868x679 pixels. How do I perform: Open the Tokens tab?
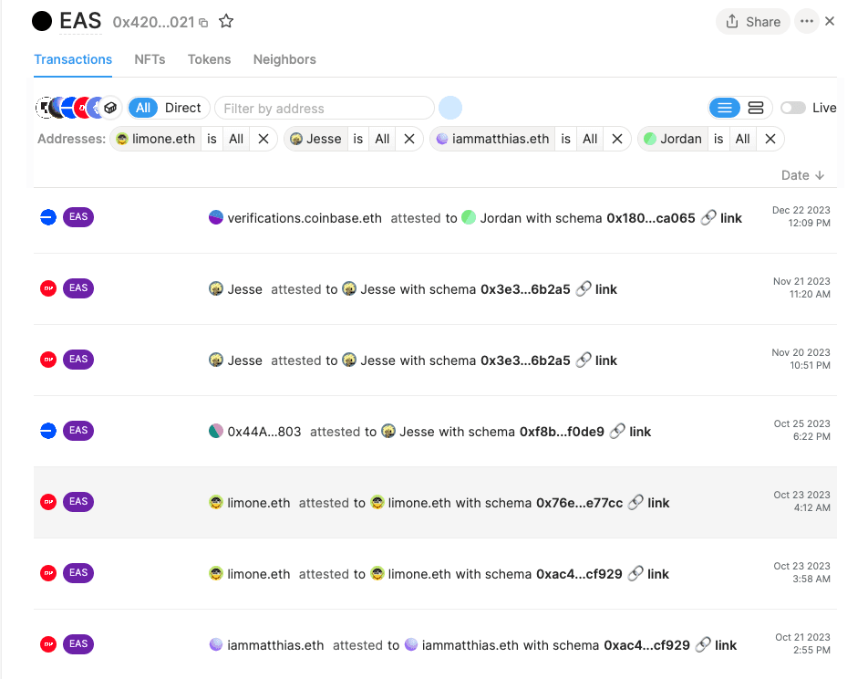point(210,60)
